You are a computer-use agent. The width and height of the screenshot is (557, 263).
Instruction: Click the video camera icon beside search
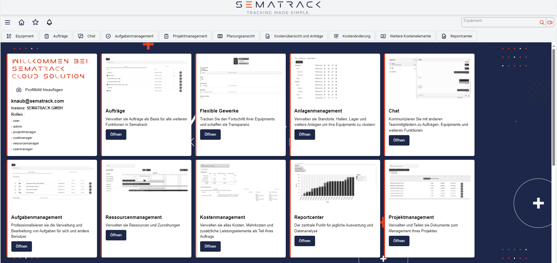[x=550, y=22]
